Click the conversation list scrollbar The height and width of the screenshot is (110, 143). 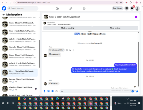click(x=39, y=54)
